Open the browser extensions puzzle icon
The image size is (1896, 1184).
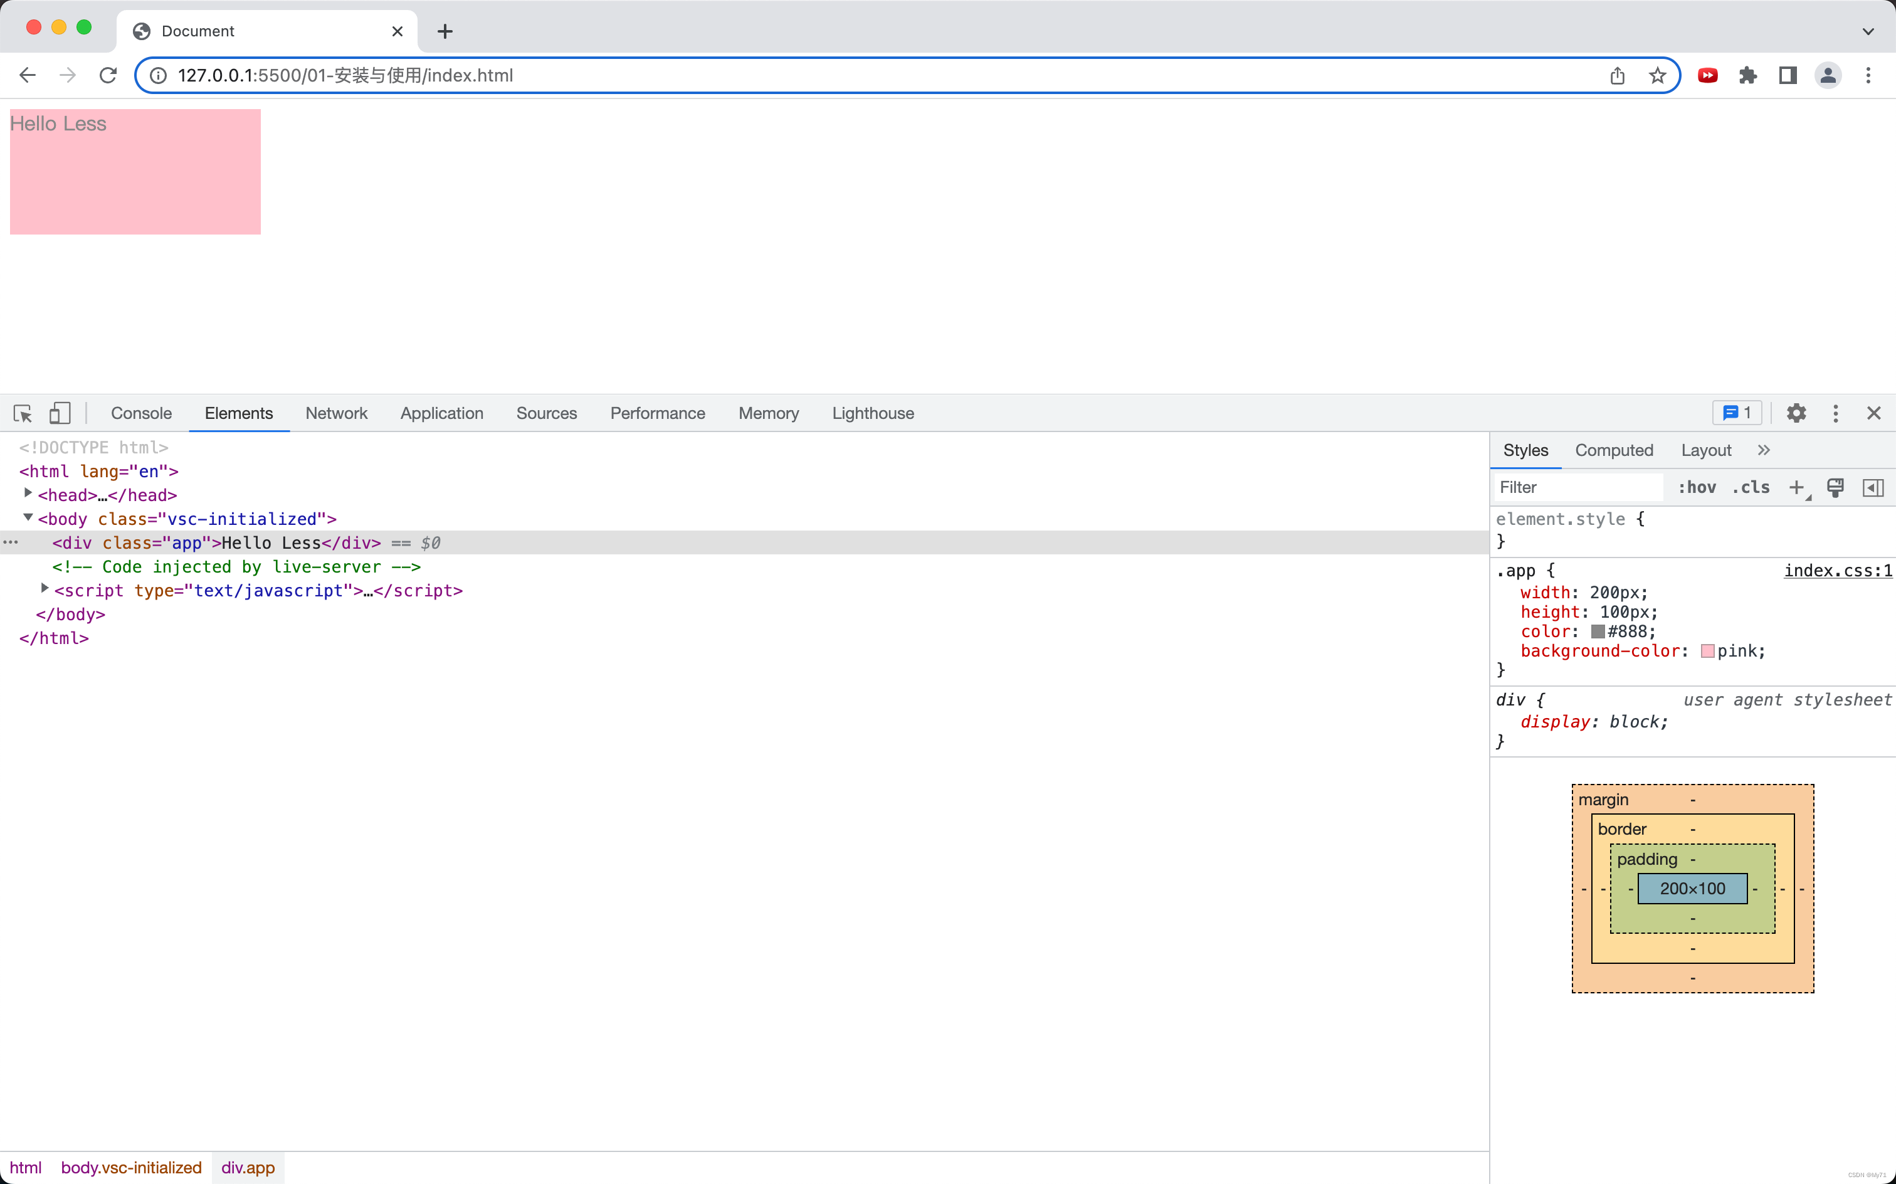click(1747, 75)
